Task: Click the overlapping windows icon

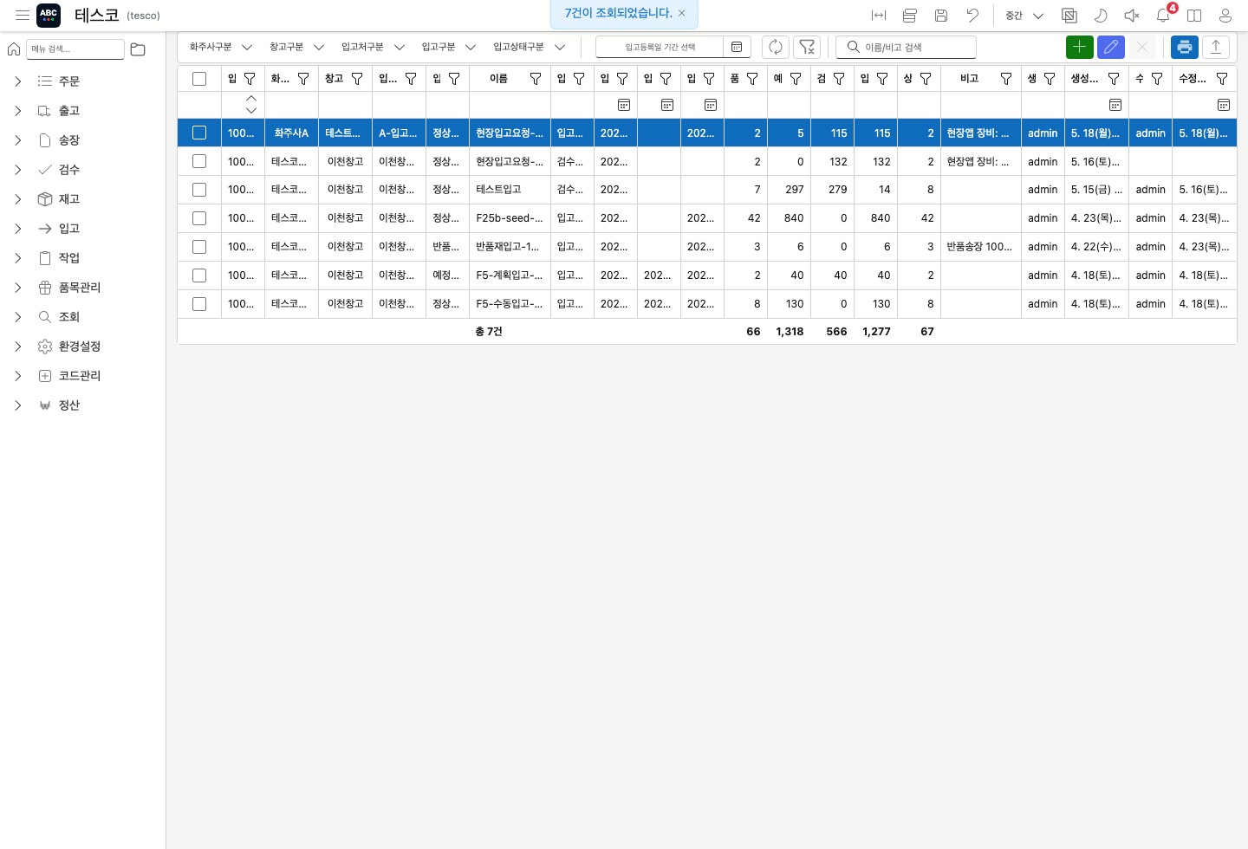Action: click(1069, 16)
